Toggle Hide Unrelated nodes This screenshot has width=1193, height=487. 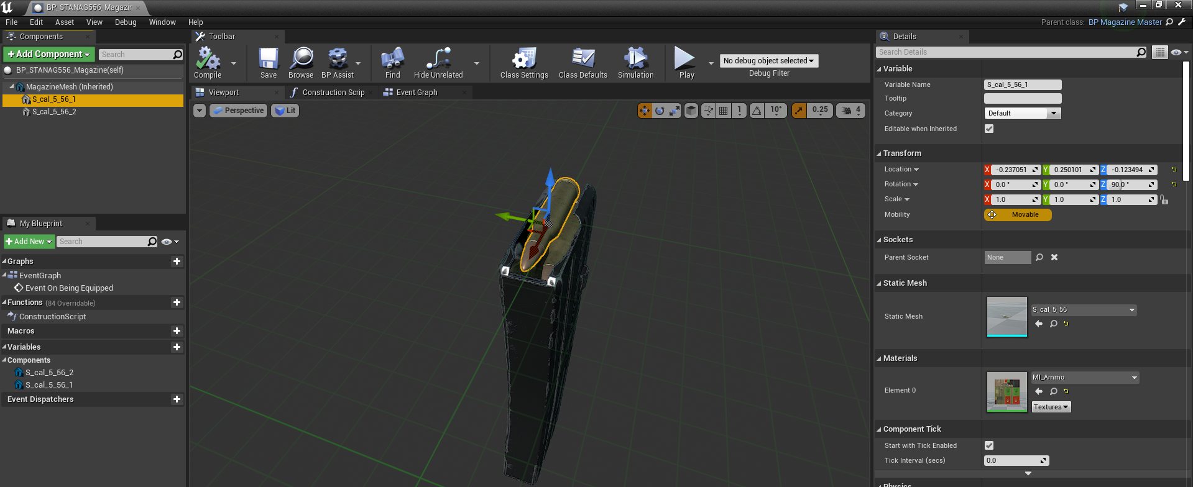click(438, 63)
